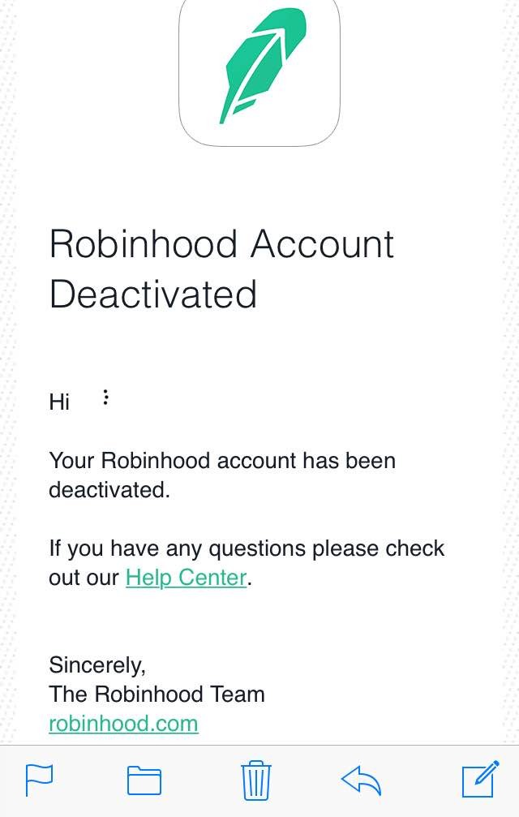
Task: Follow the green Help Center hyperlink
Action: coord(186,577)
